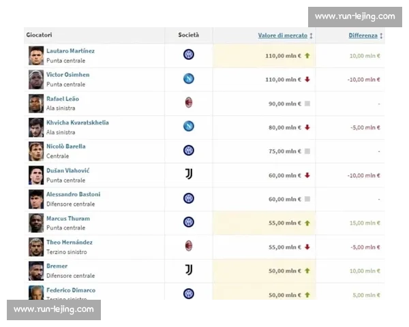Image resolution: width=409 pixels, height=327 pixels.
Task: Click red down arrow beside Osimhen's 110,00 mln
Action: (307, 80)
